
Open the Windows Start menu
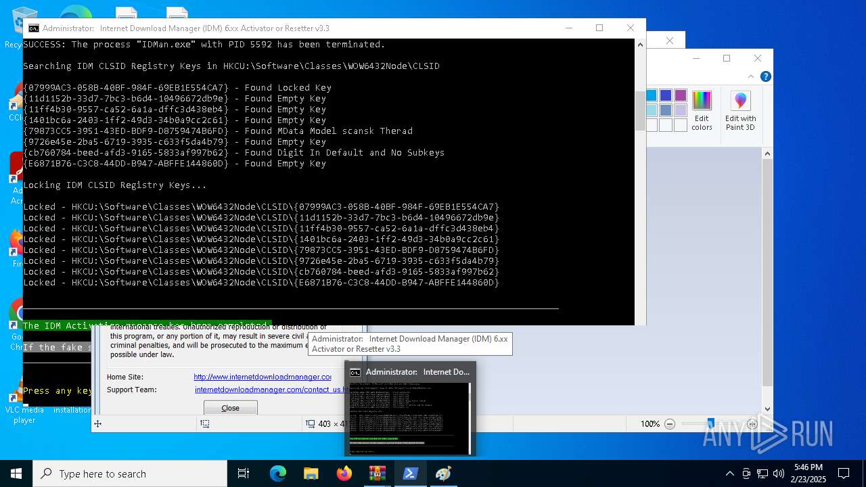pos(16,473)
